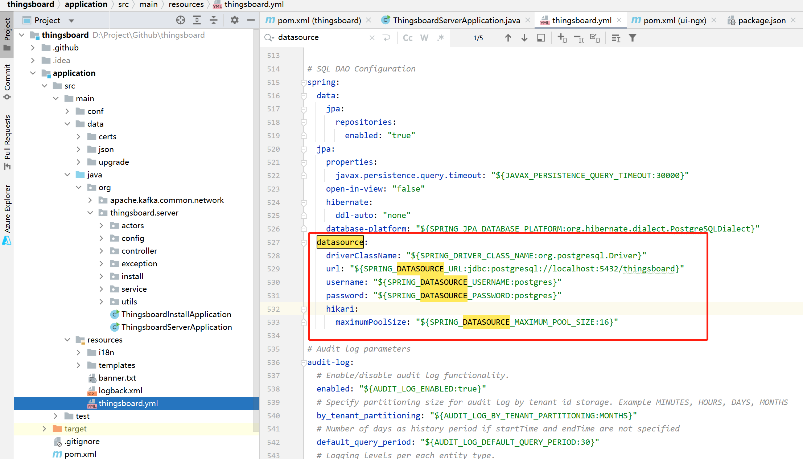Toggle Match Case (Cc) option
This screenshot has height=459, width=803.
pyautogui.click(x=408, y=38)
